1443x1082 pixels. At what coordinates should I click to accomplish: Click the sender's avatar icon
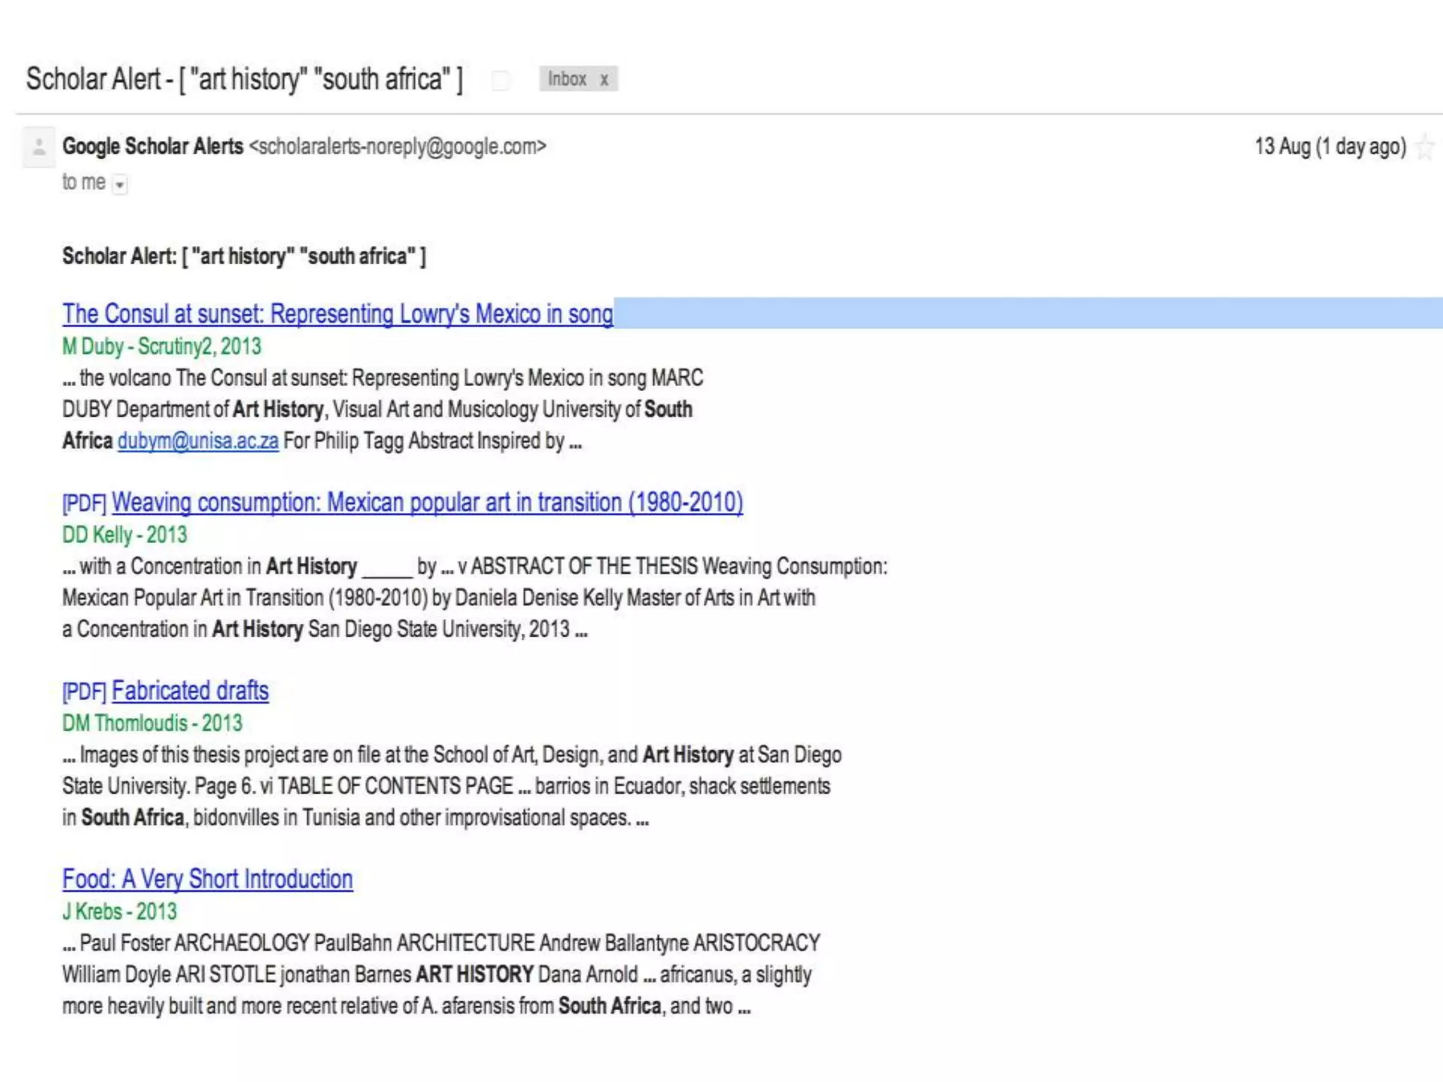pyautogui.click(x=39, y=147)
